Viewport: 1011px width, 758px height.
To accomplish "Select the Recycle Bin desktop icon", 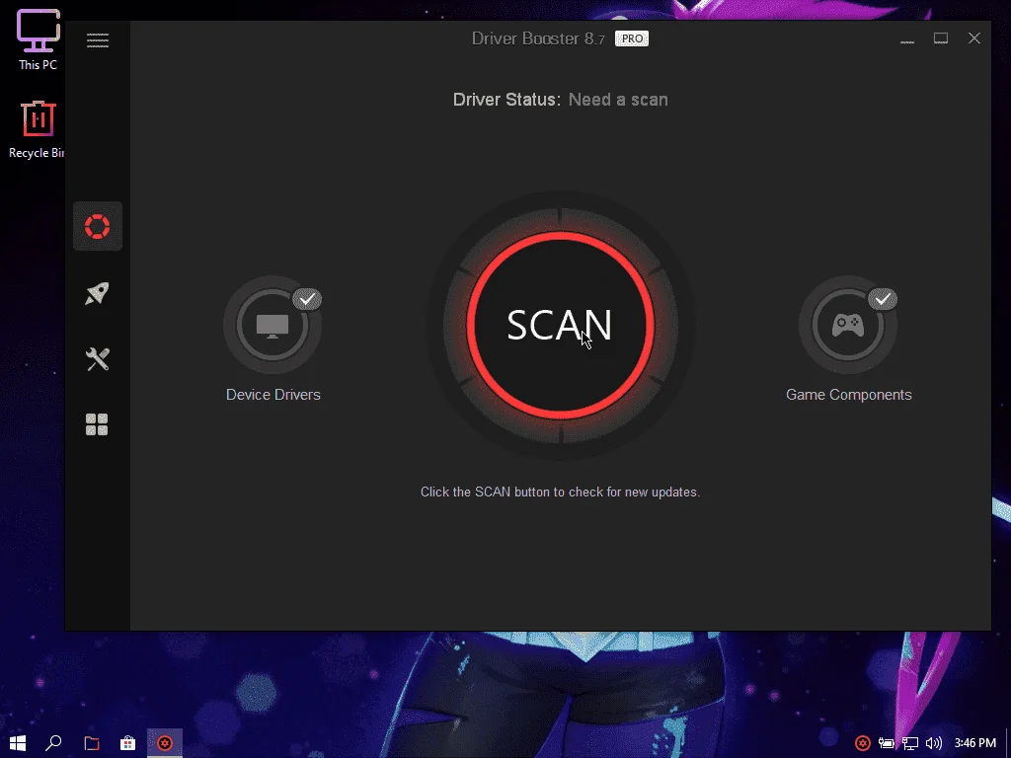I will (37, 129).
